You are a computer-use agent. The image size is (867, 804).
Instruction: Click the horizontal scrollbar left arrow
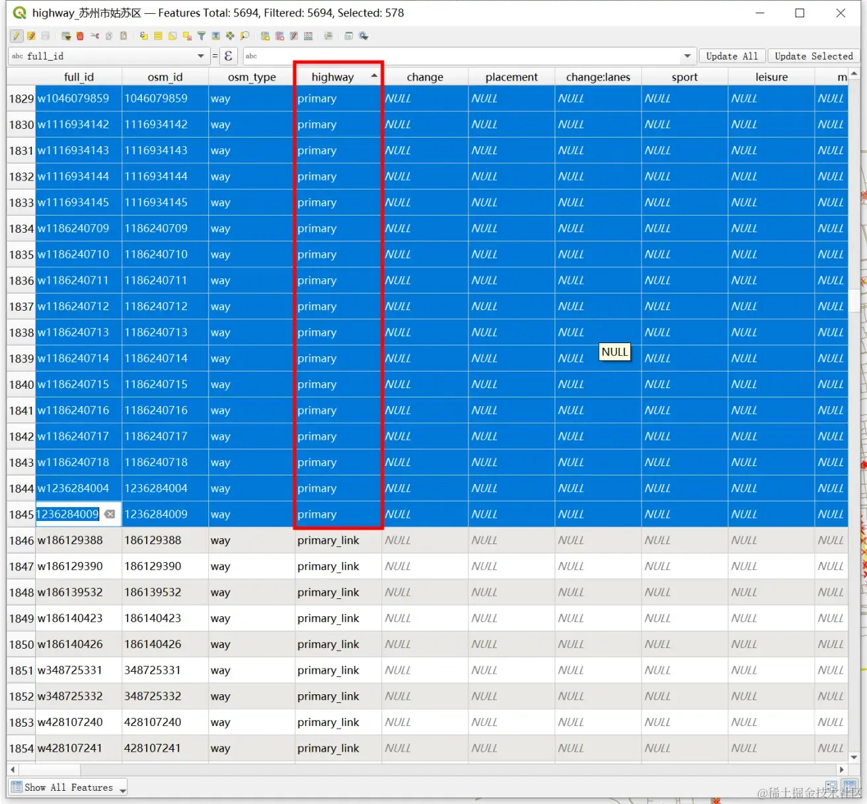click(x=13, y=770)
